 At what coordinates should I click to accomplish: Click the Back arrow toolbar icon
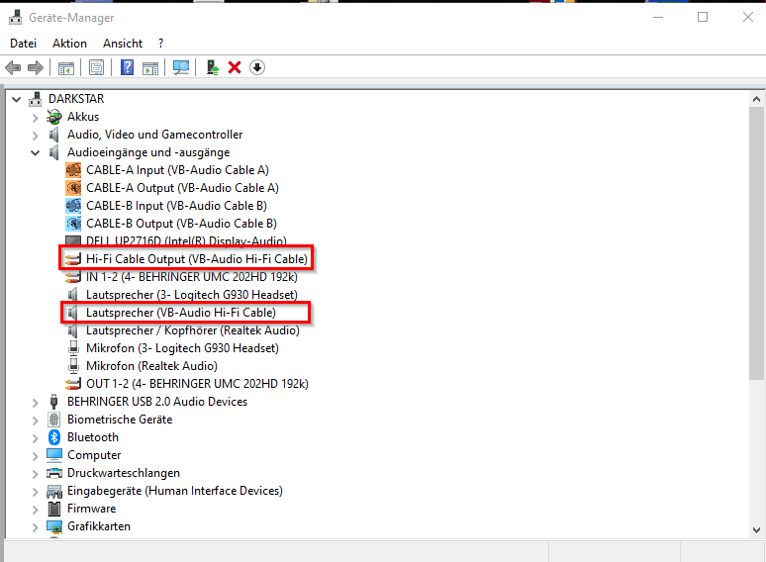(13, 67)
